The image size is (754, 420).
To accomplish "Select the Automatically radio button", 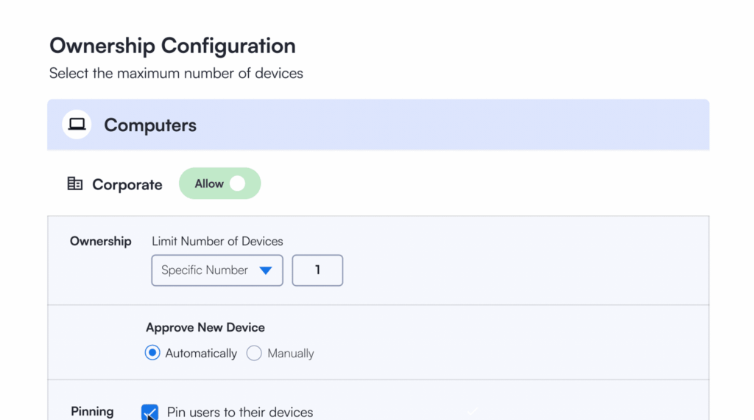I will (152, 353).
